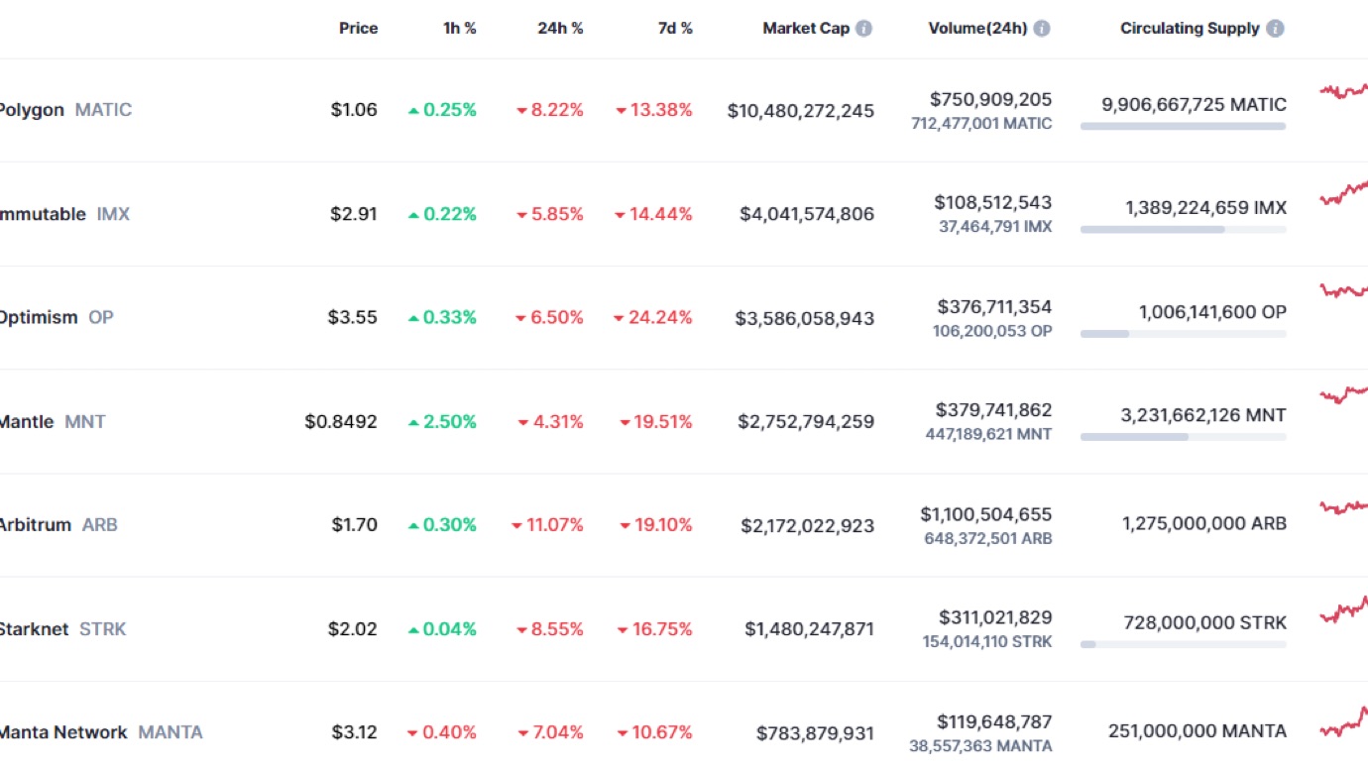Image resolution: width=1368 pixels, height=768 pixels.
Task: Click Mantle's 7-day sparkline chart
Action: 1343,394
